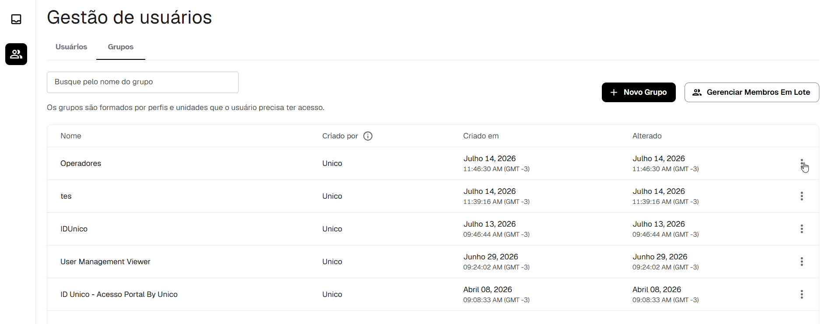Select the User Management Viewer group name
This screenshot has width=829, height=324.
[105, 262]
